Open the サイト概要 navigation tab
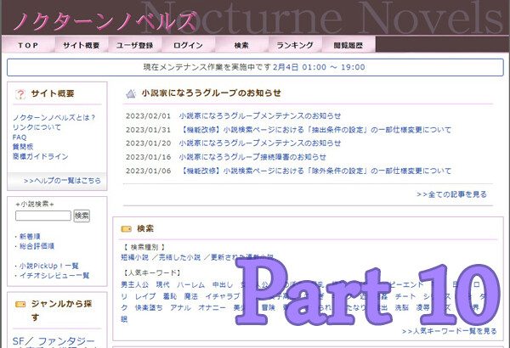Image resolution: width=510 pixels, height=348 pixels. (x=82, y=45)
